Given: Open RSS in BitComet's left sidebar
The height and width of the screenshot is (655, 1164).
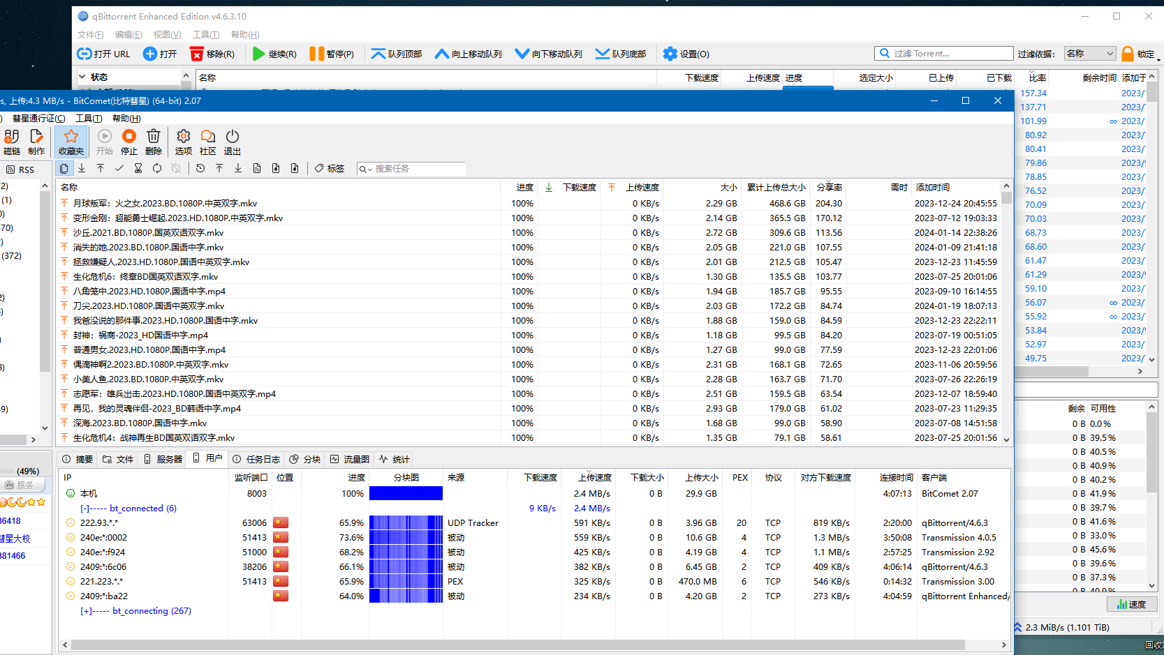Looking at the screenshot, I should click(20, 170).
